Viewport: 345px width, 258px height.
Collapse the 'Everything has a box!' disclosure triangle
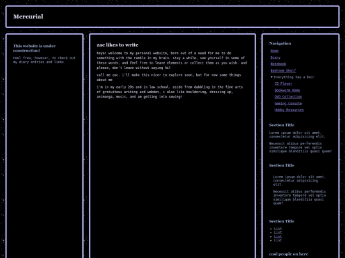tap(272, 77)
